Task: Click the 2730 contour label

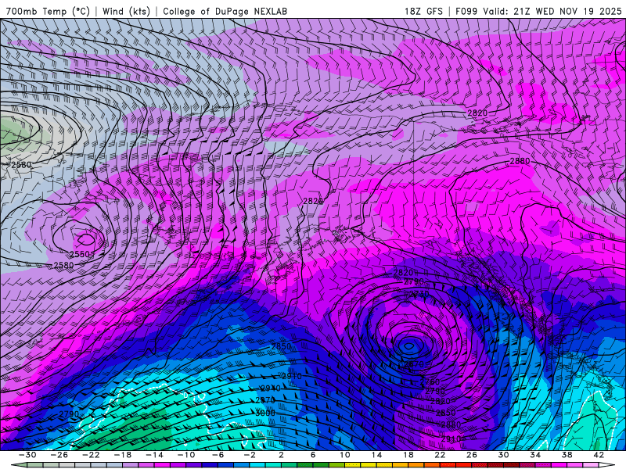Action: 419,294
